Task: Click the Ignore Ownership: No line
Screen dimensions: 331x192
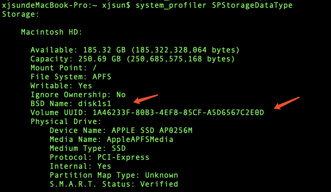Action: point(78,95)
